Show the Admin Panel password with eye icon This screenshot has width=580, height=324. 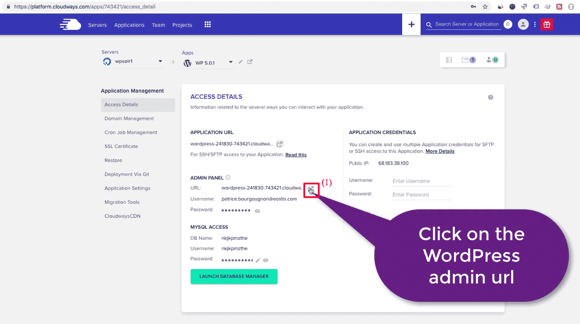pyautogui.click(x=257, y=211)
